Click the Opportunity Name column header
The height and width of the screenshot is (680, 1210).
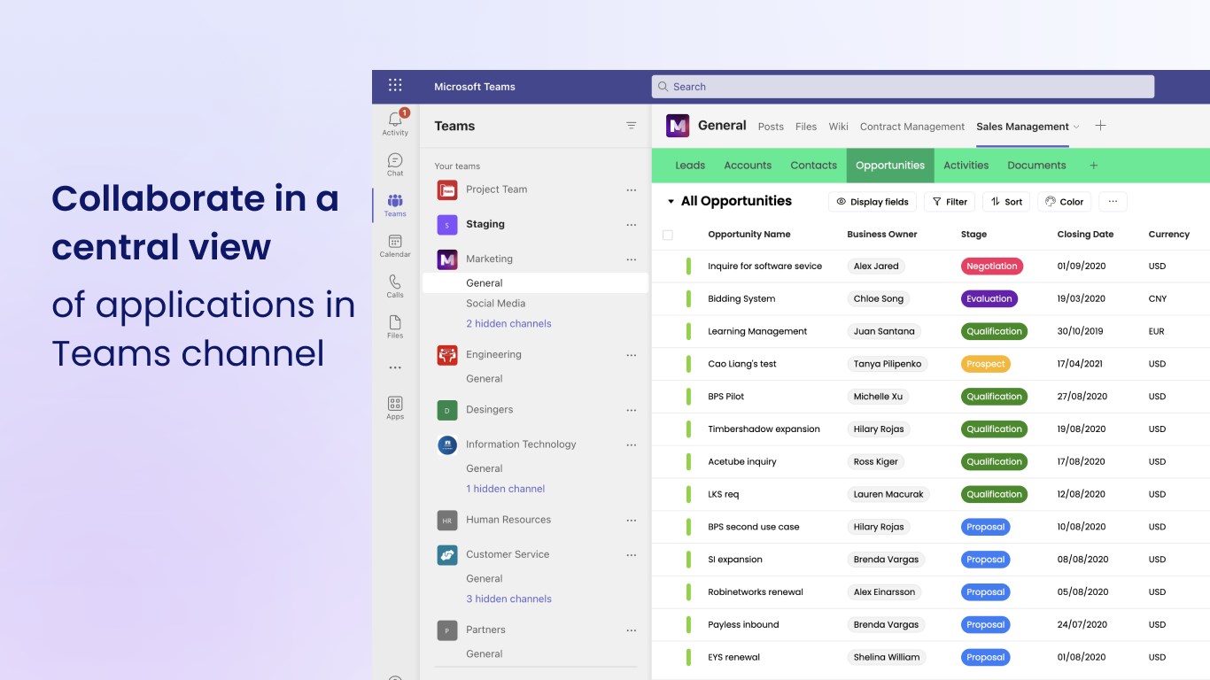(749, 235)
